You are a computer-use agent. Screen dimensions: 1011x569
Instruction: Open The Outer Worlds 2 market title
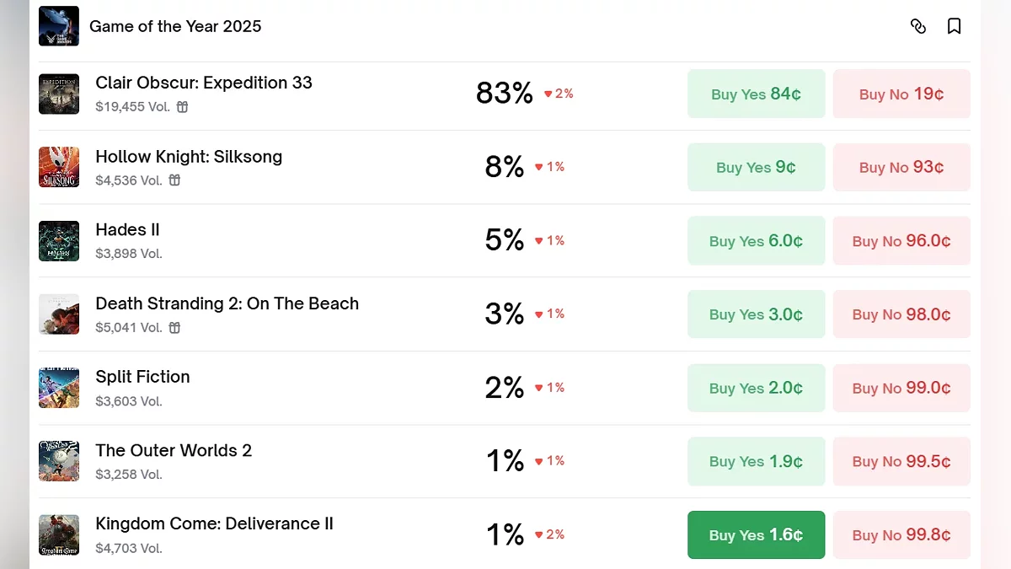coord(174,450)
